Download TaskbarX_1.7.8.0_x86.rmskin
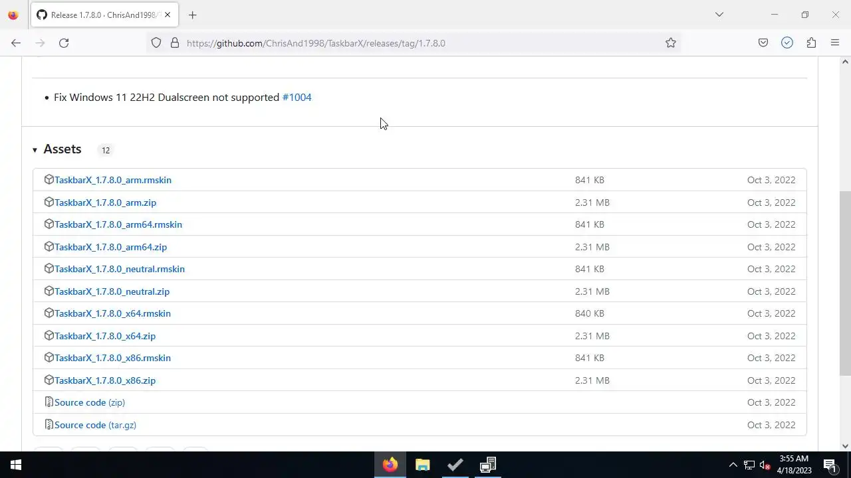The image size is (851, 478). (x=112, y=358)
